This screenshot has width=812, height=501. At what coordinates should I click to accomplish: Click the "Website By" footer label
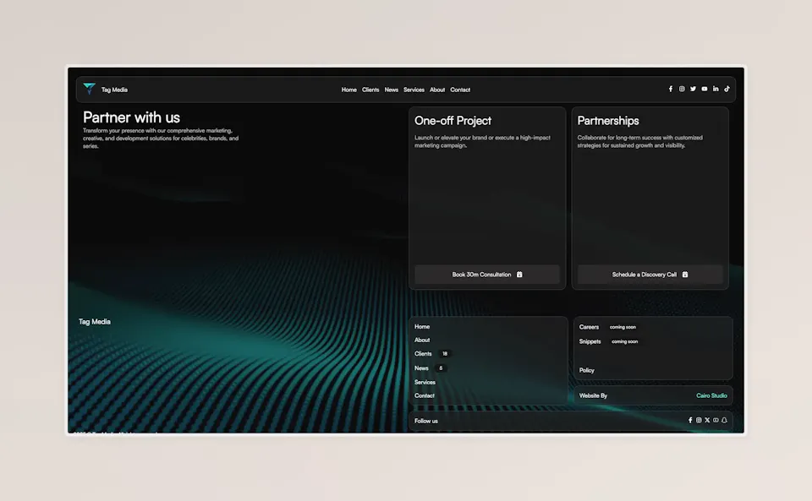coord(593,395)
